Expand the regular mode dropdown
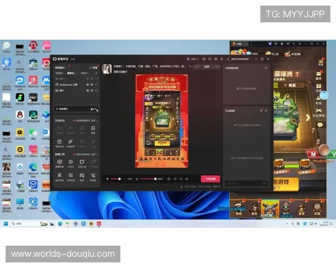The width and height of the screenshot is (336, 268). pos(62,68)
